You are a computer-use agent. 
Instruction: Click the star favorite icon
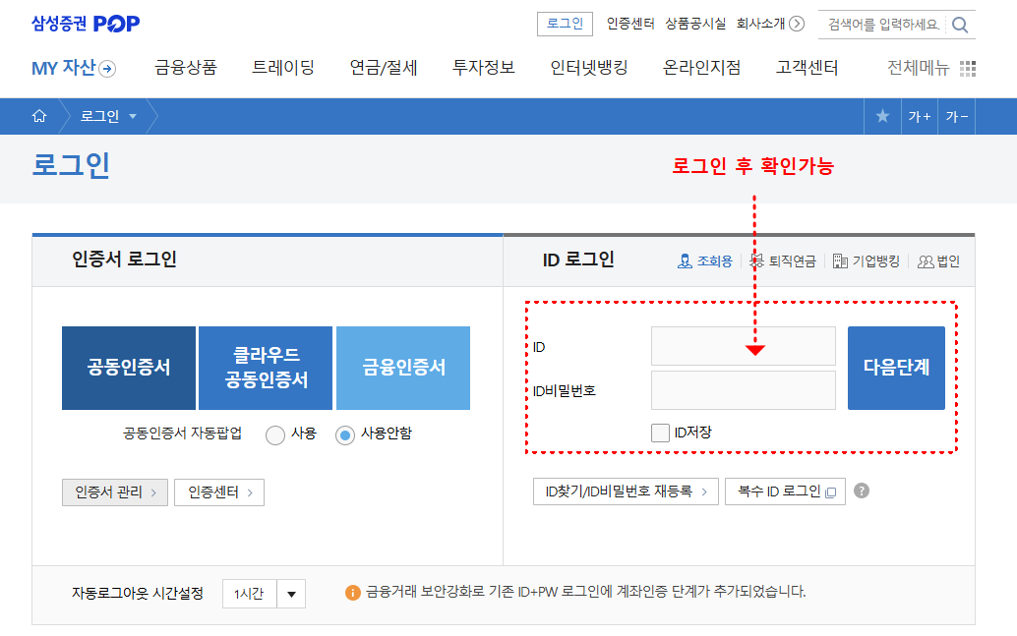click(x=882, y=116)
